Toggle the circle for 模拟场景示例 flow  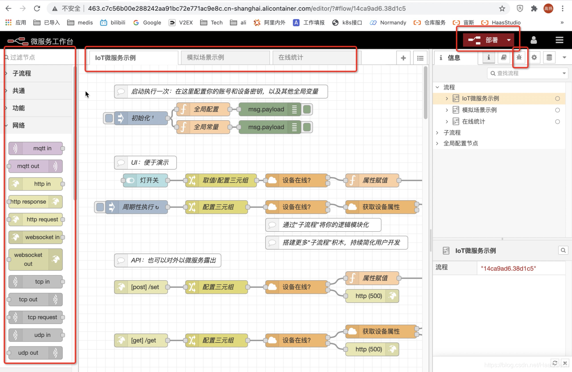tap(558, 110)
